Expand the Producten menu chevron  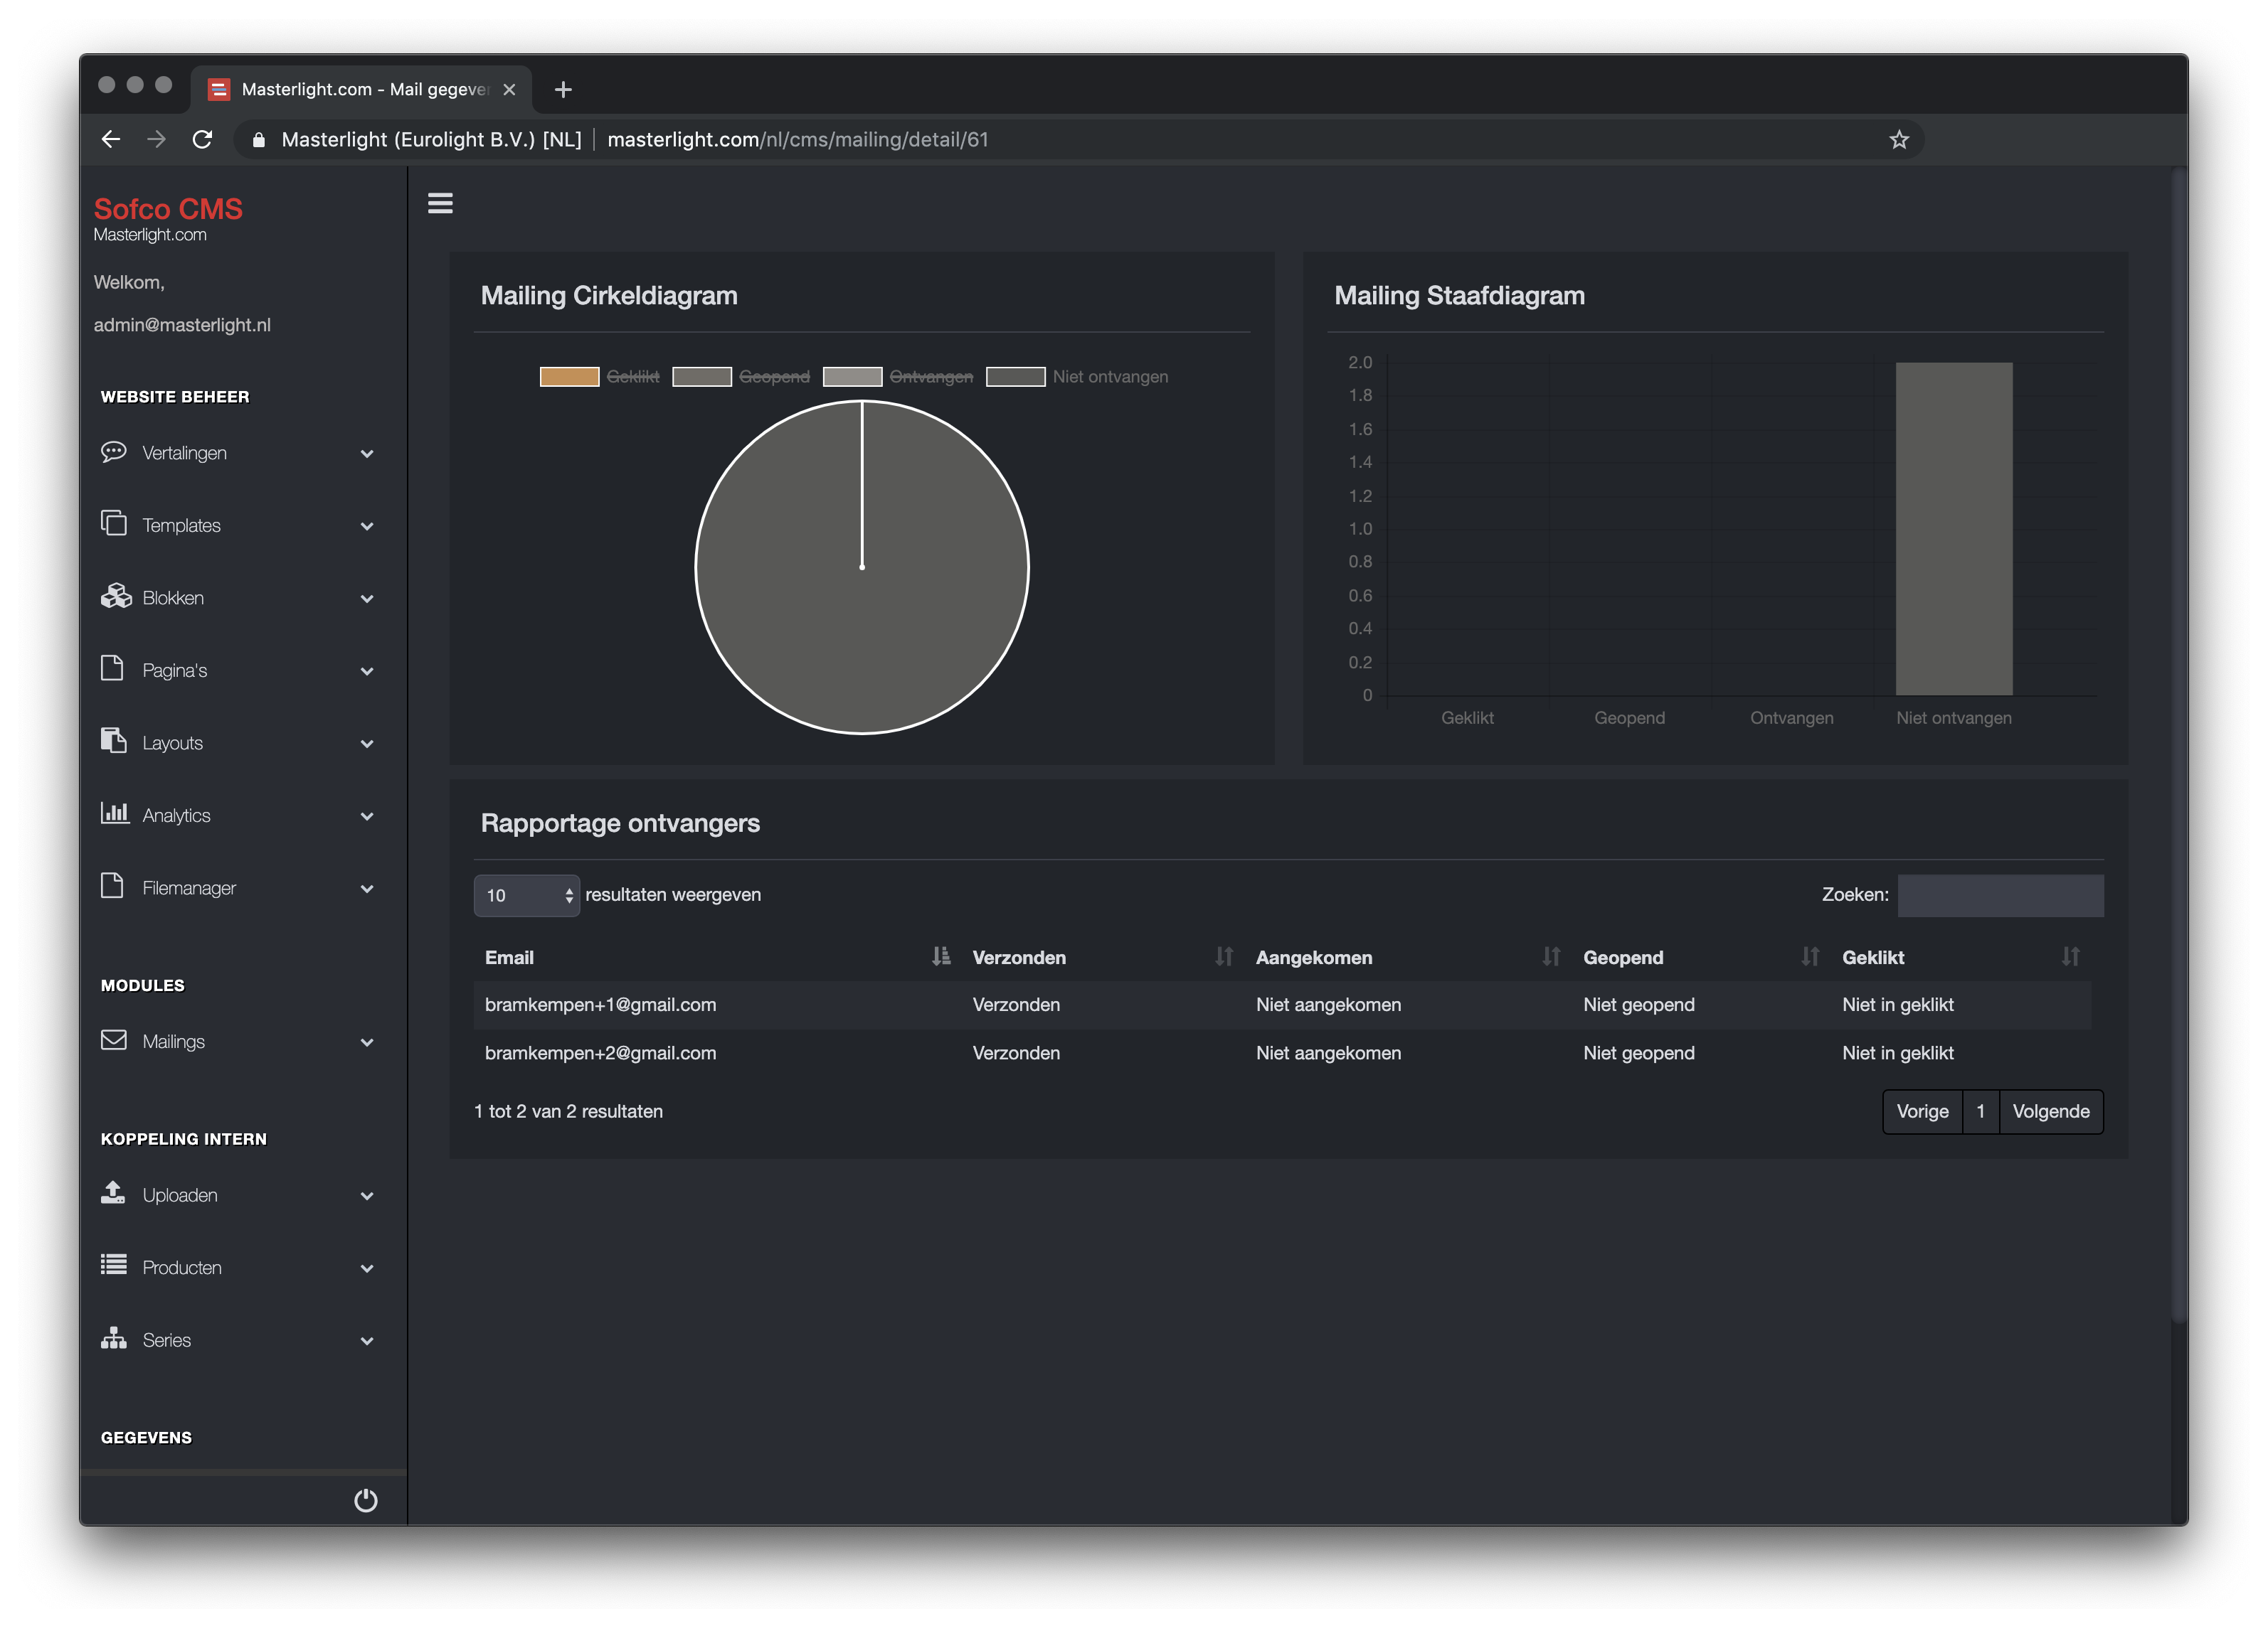pos(367,1268)
